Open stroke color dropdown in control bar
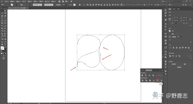 point(18,5)
